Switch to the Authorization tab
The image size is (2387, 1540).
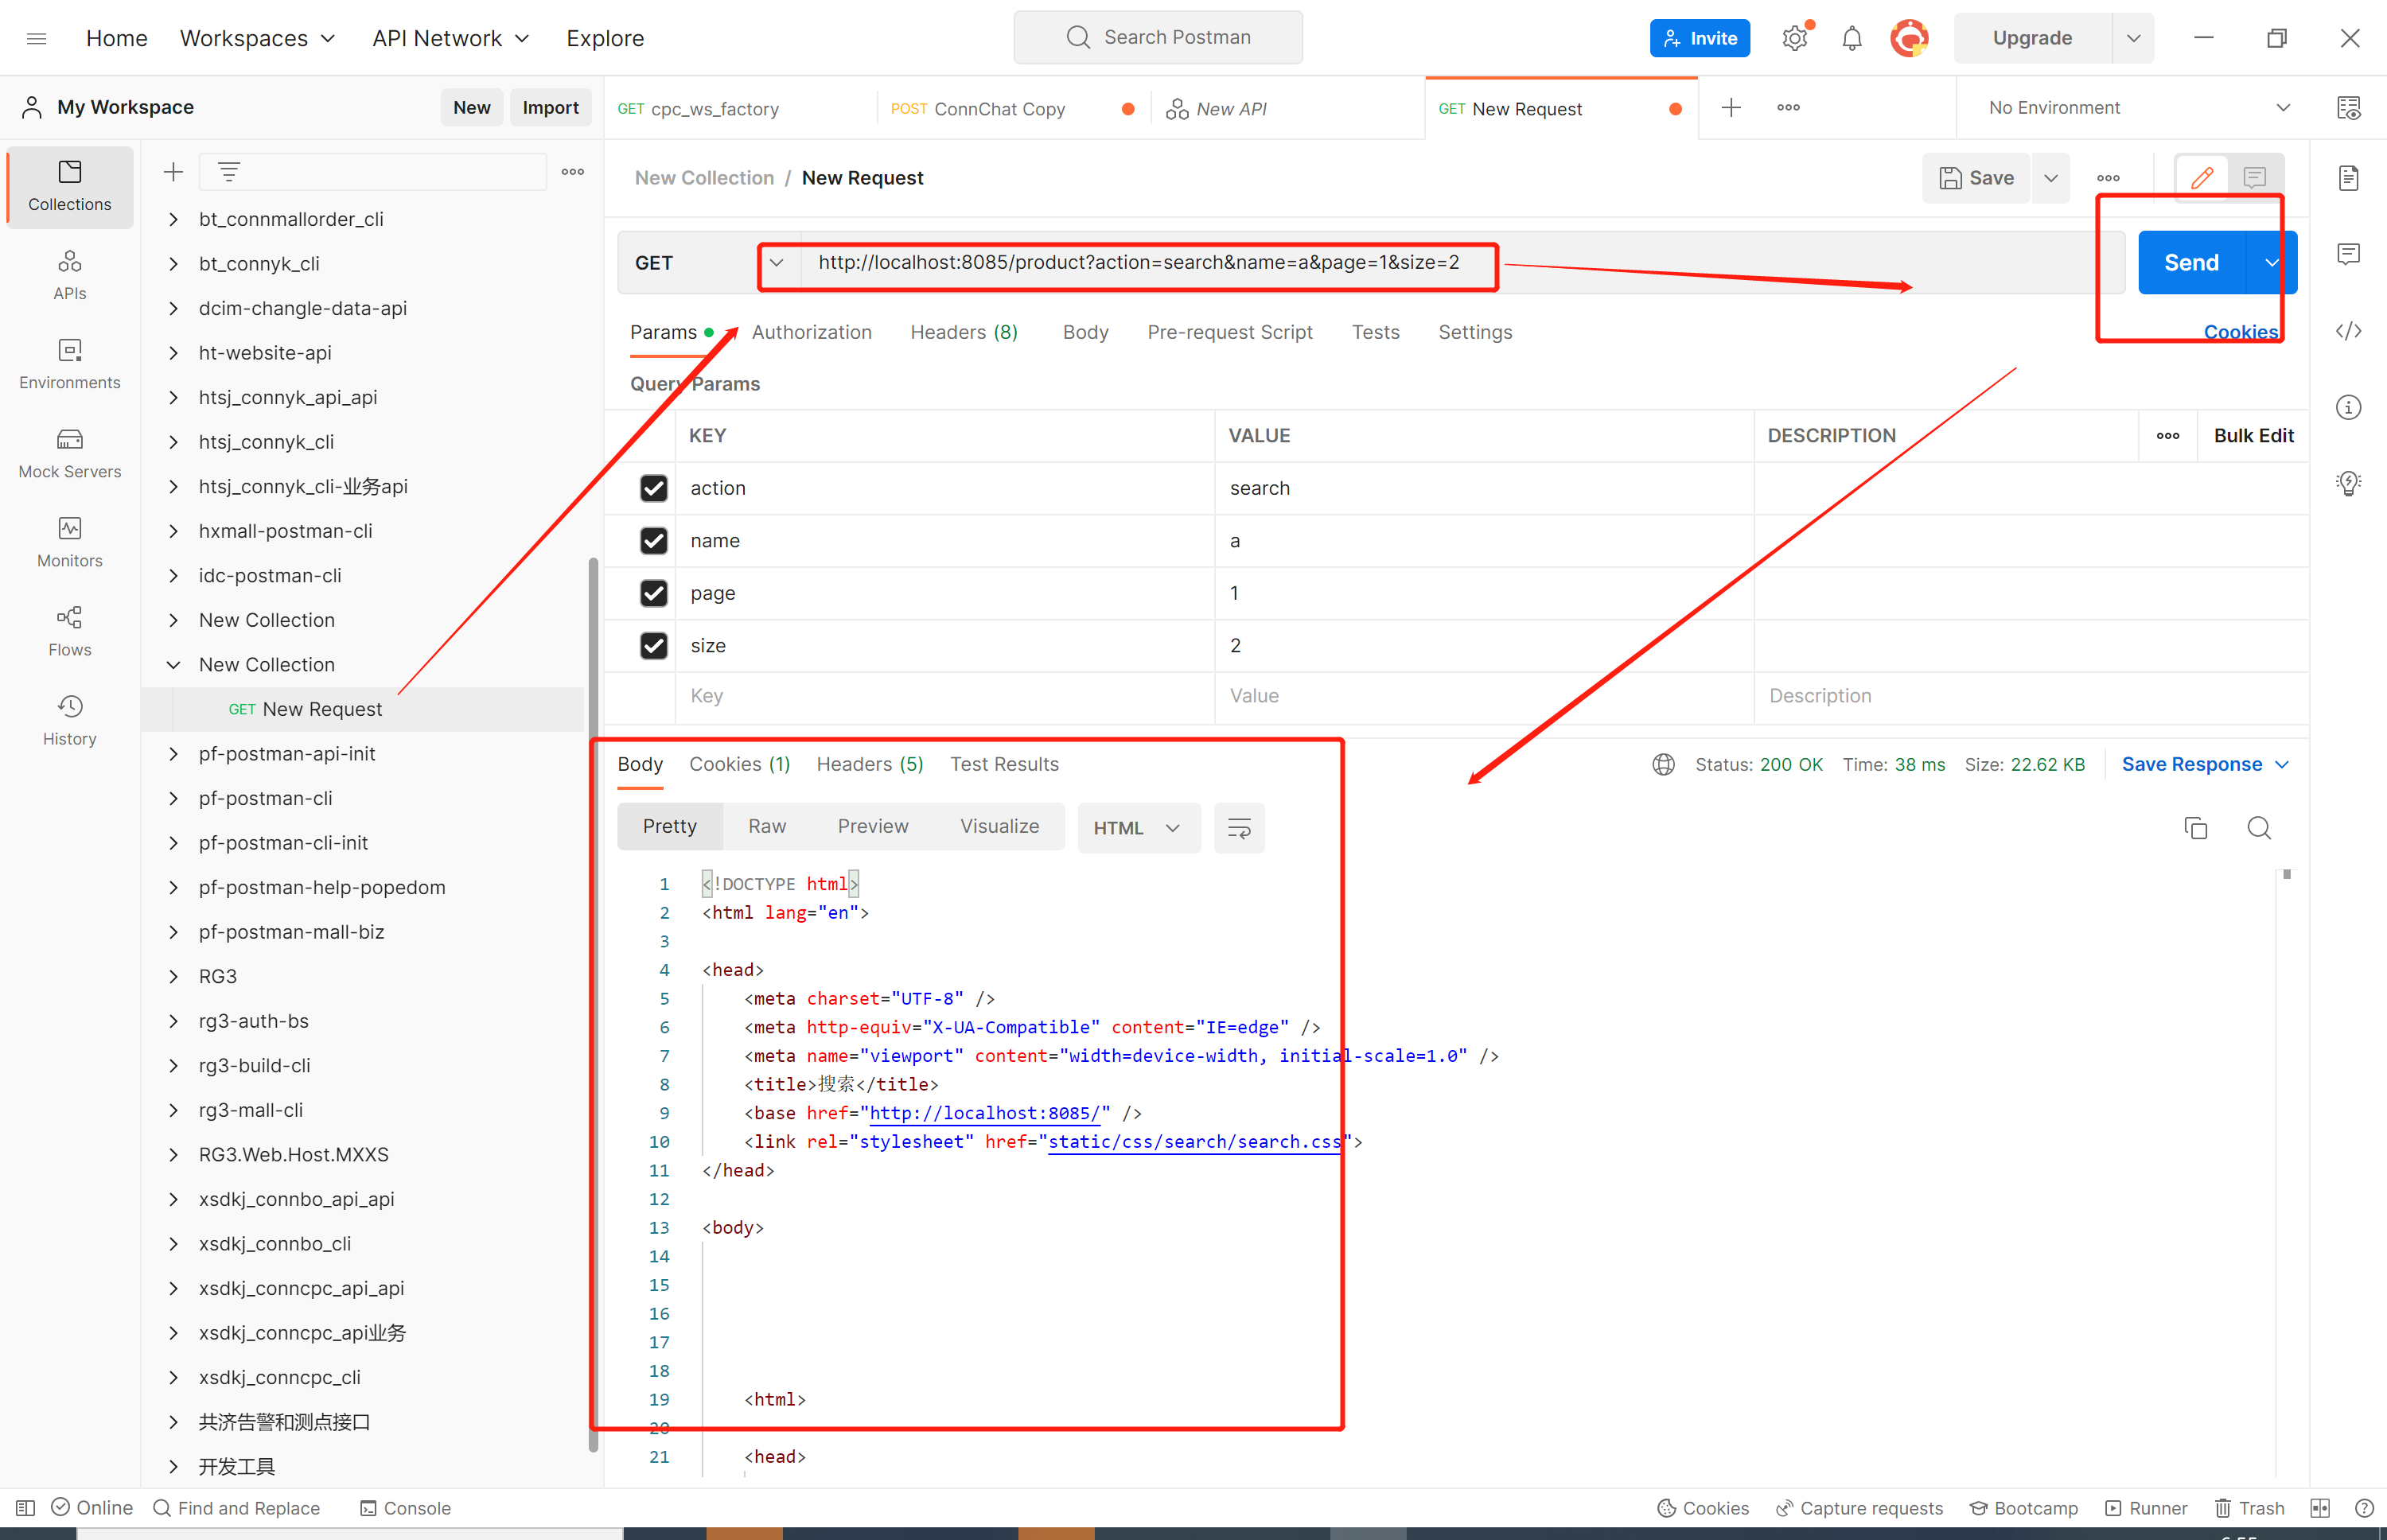tap(811, 332)
